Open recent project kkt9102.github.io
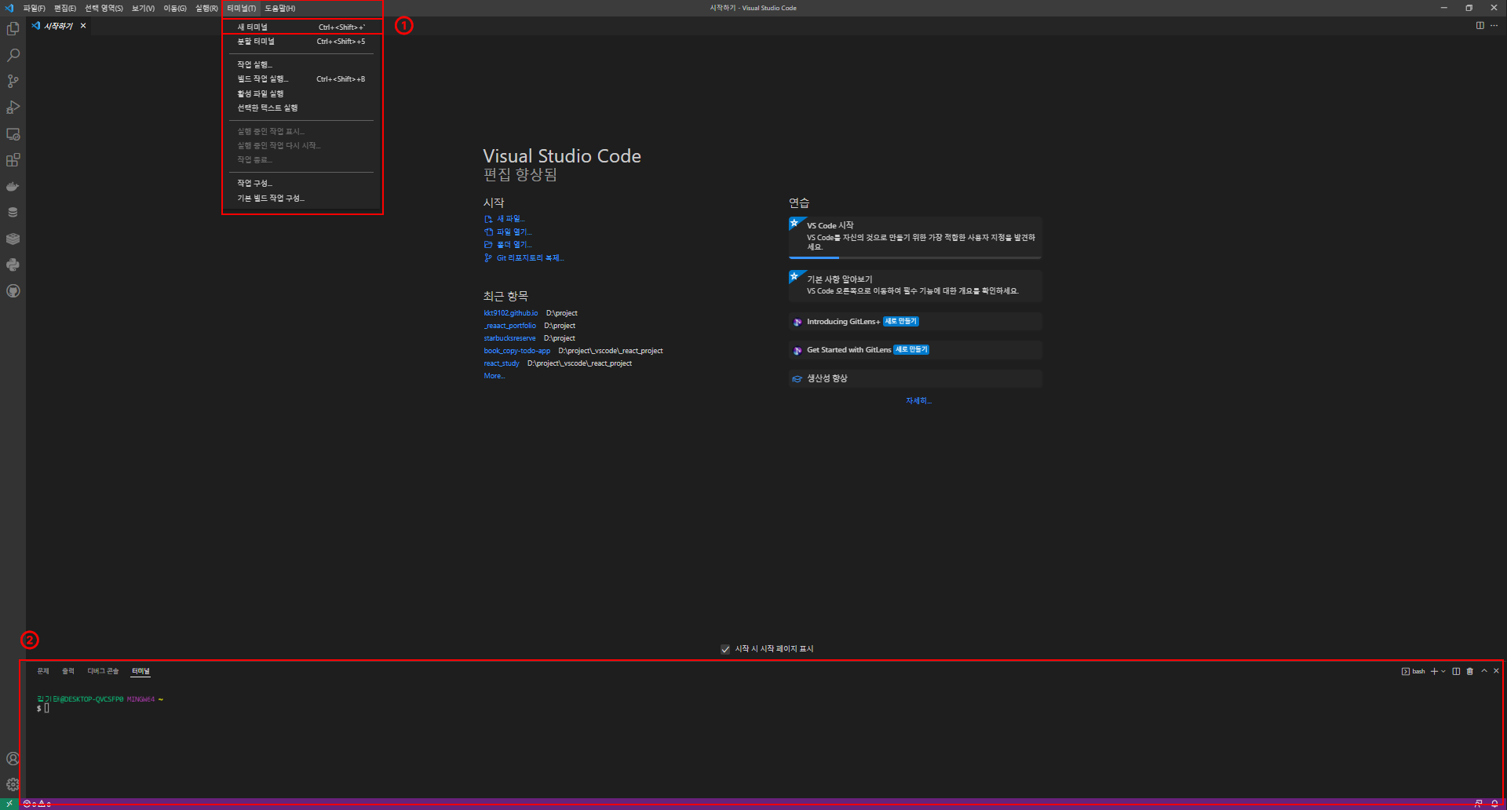This screenshot has width=1507, height=810. coord(511,313)
